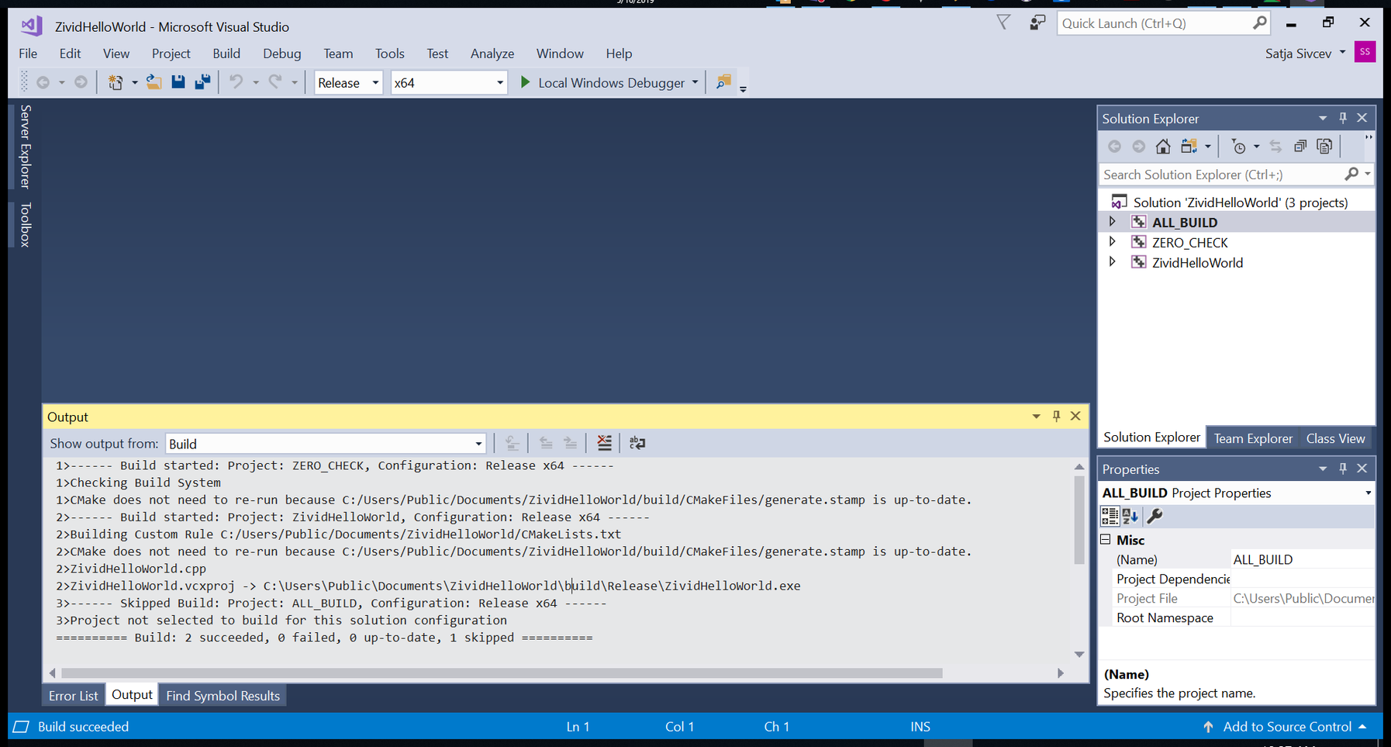Expand the ZERO_CHECK project node
Image resolution: width=1391 pixels, height=747 pixels.
coord(1112,242)
